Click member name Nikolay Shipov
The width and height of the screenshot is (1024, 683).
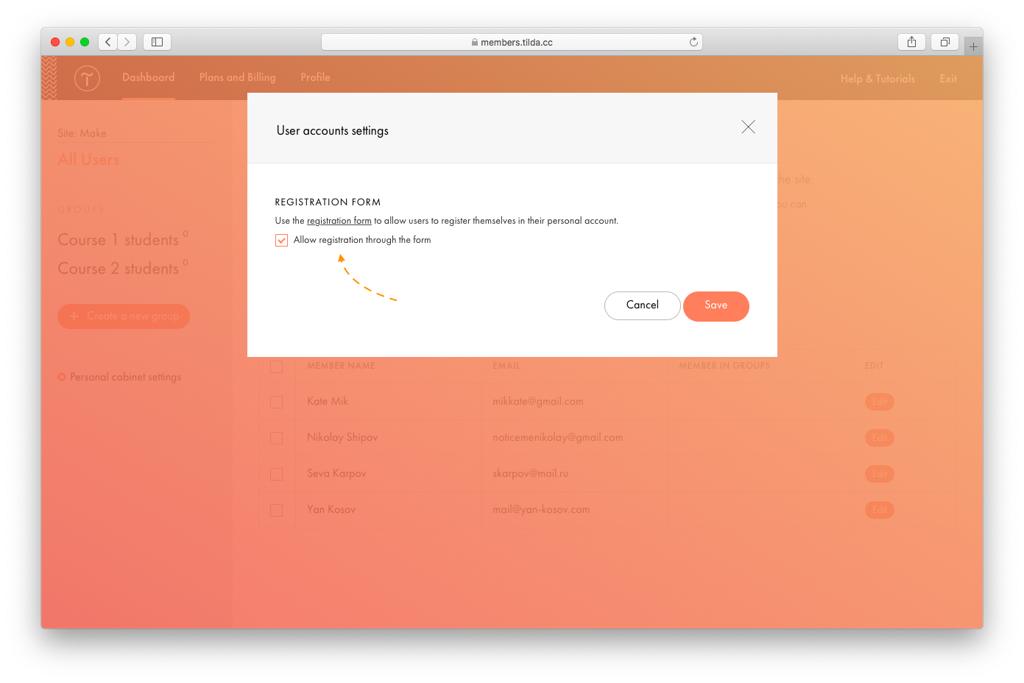342,437
